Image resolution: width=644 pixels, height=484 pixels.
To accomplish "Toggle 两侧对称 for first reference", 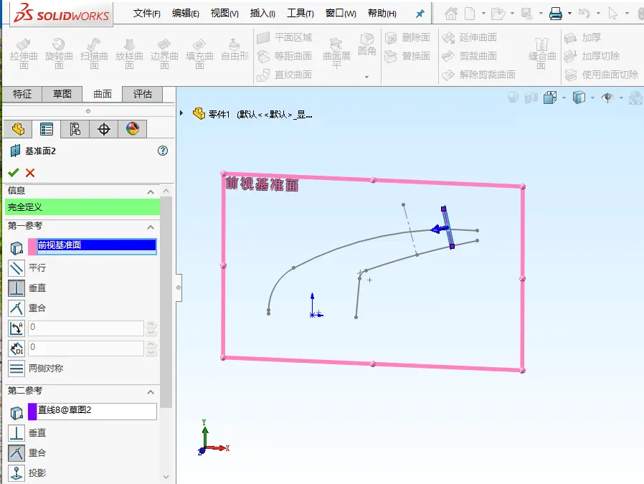I will click(x=16, y=369).
